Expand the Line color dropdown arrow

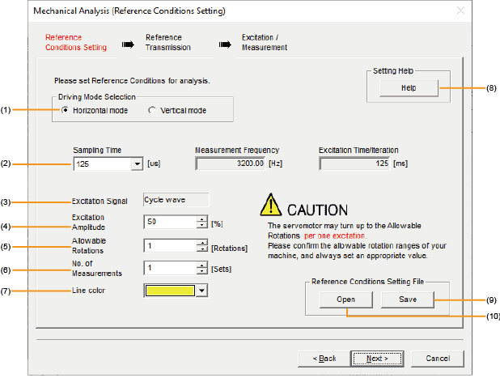[x=201, y=290]
